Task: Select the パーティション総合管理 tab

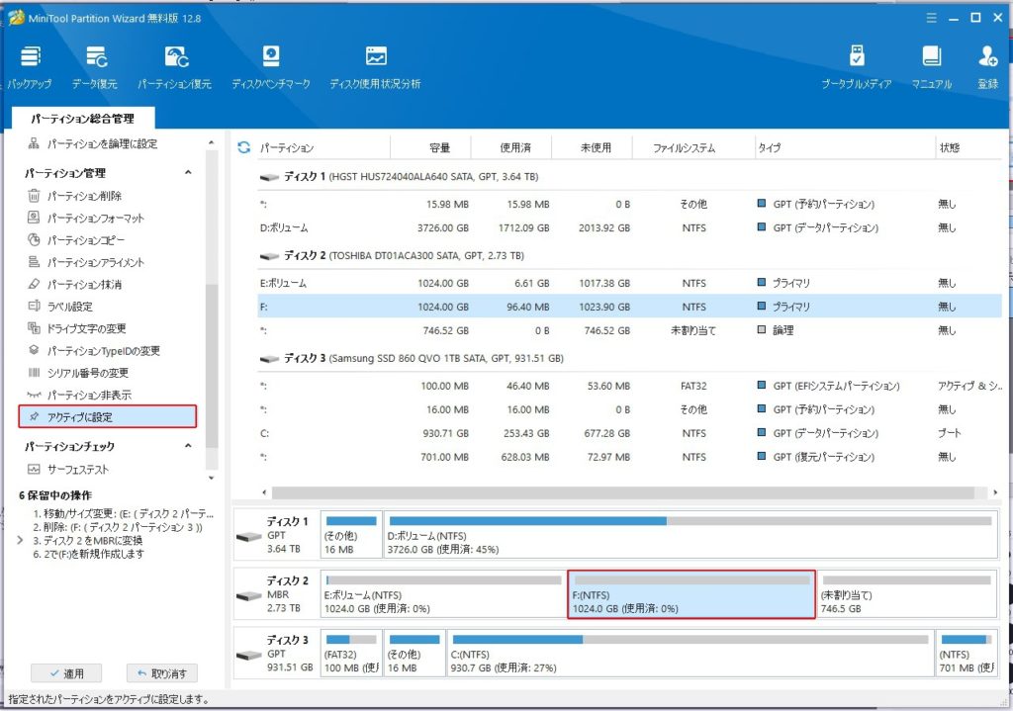Action: coord(82,119)
